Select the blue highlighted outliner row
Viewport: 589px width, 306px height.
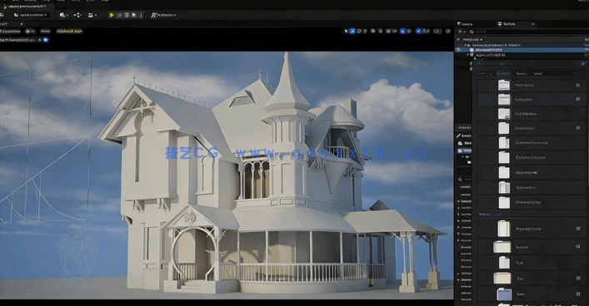(x=522, y=50)
